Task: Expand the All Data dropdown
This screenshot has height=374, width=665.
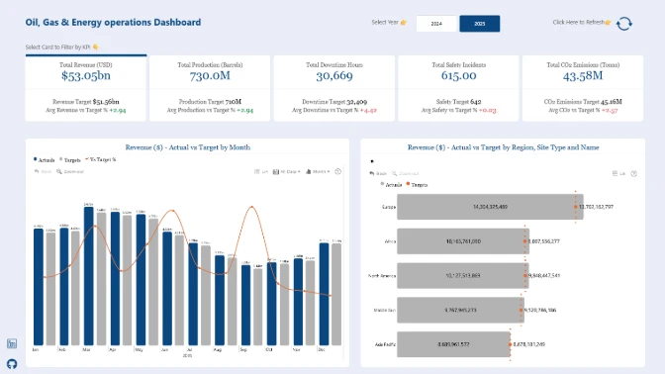Action: [287, 171]
